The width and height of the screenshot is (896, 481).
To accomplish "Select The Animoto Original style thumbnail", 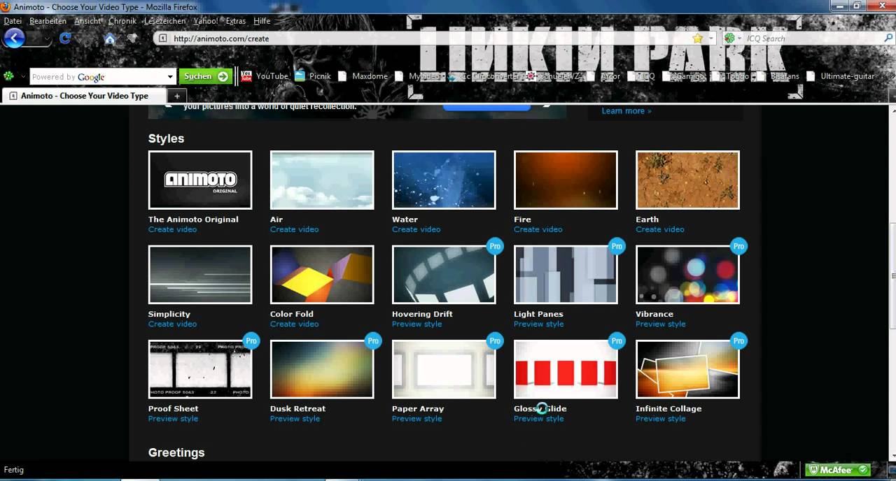I will pyautogui.click(x=200, y=180).
